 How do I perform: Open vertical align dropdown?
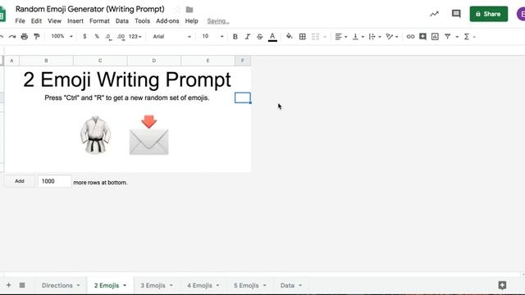coord(358,36)
